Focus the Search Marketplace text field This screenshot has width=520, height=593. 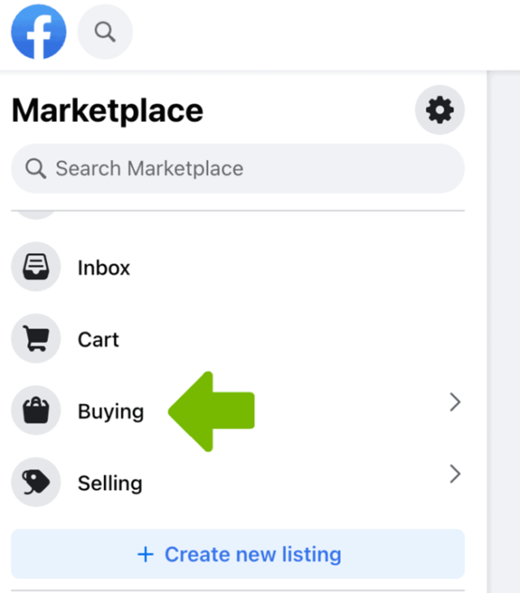[244, 169]
